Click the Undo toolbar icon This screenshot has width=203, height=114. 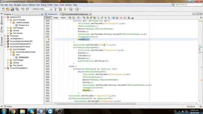pyautogui.click(x=23, y=9)
